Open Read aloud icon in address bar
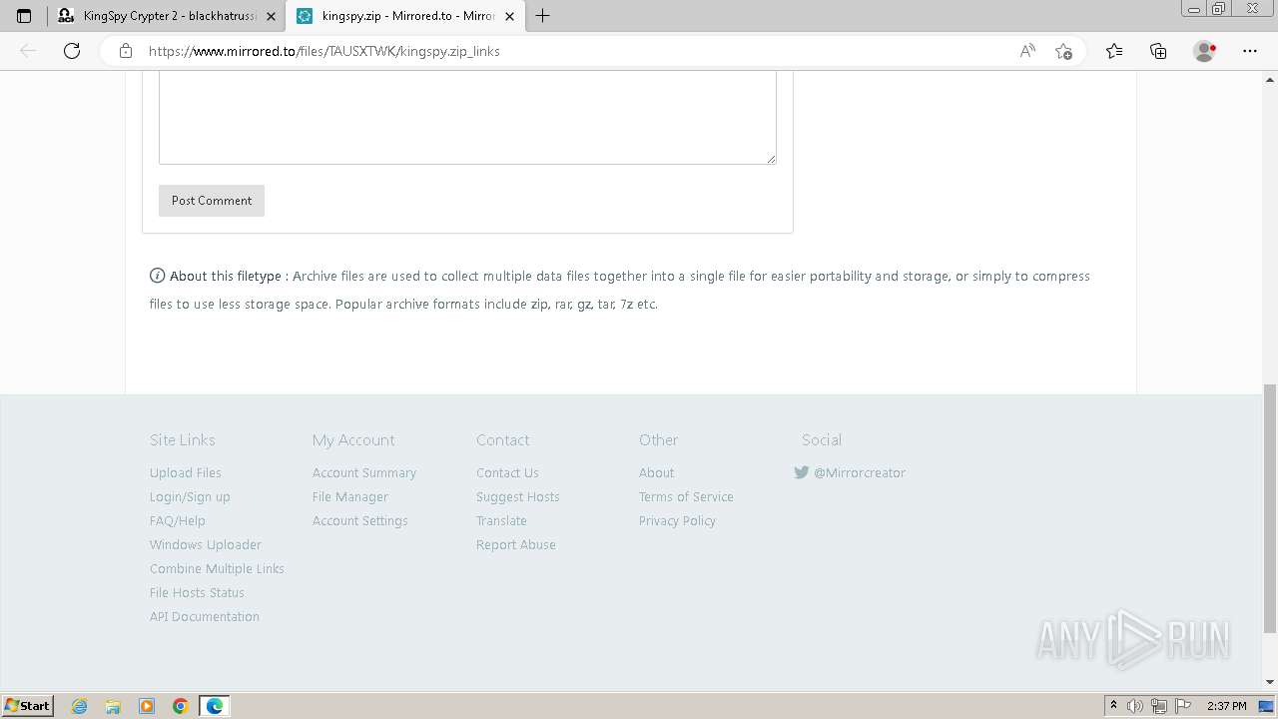The width and height of the screenshot is (1278, 719). (1027, 51)
